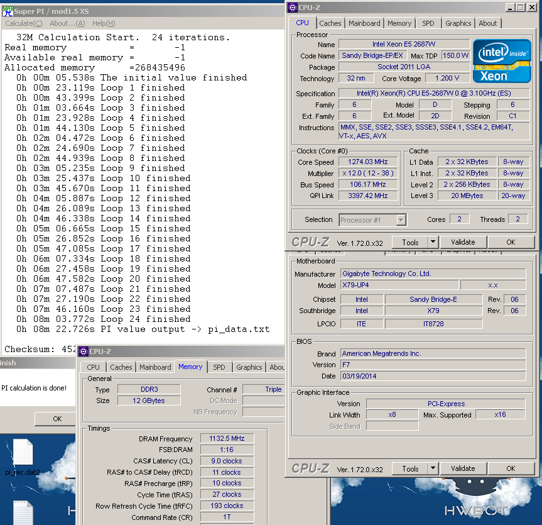Open the Caches tab in the Memory CPU-Z window
The height and width of the screenshot is (525, 542).
click(121, 367)
